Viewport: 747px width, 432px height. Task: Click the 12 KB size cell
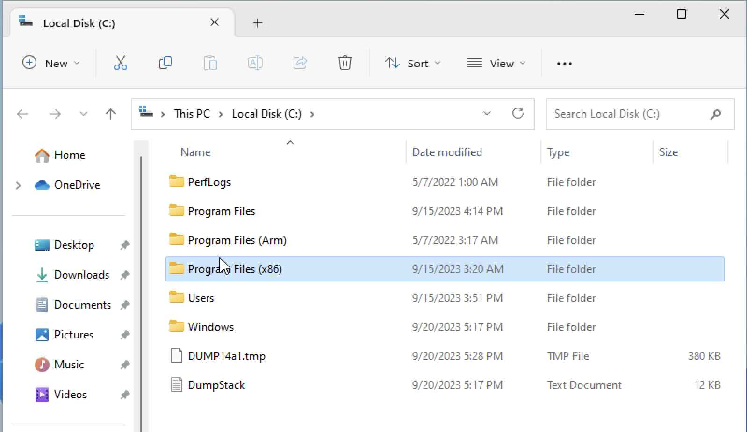click(x=707, y=385)
